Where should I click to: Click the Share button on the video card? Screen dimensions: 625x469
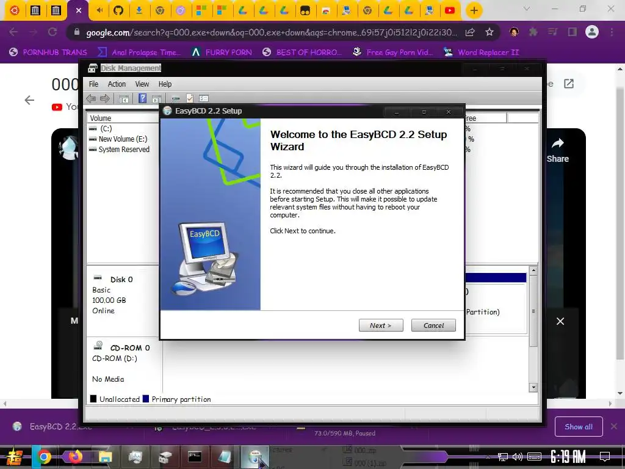pyautogui.click(x=558, y=150)
